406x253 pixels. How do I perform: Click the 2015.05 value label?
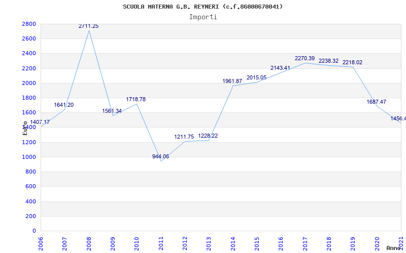tap(257, 78)
